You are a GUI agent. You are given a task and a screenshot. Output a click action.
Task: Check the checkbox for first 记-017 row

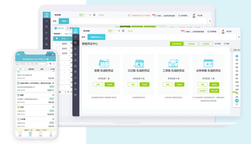tap(57, 43)
